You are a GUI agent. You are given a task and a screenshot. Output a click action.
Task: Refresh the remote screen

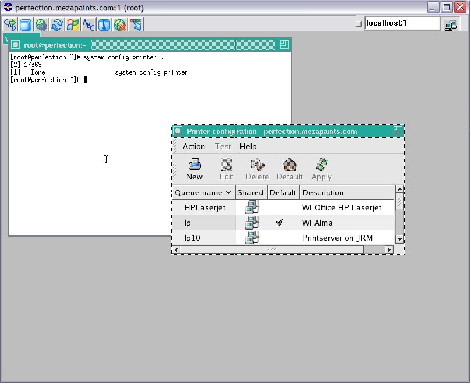click(57, 24)
